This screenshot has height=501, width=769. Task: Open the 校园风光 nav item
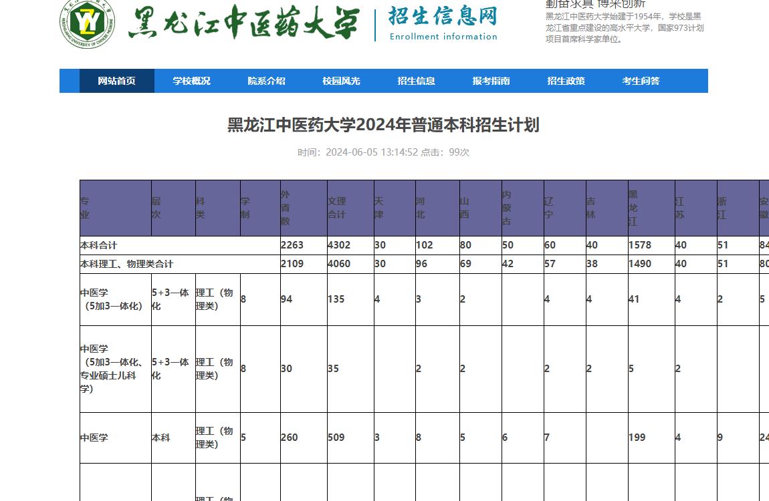point(341,81)
